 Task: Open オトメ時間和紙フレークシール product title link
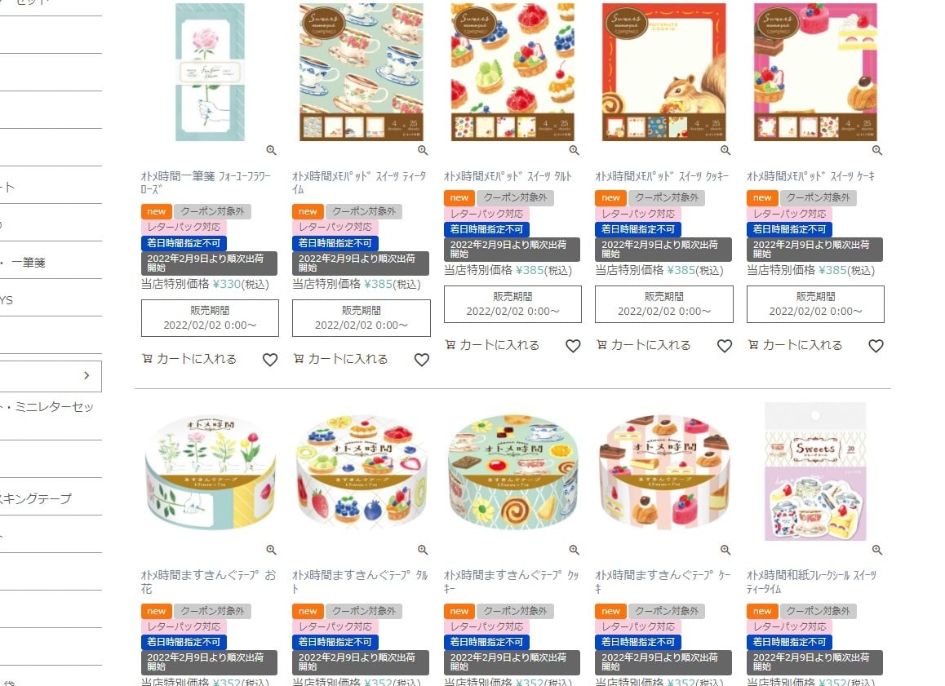(x=812, y=582)
